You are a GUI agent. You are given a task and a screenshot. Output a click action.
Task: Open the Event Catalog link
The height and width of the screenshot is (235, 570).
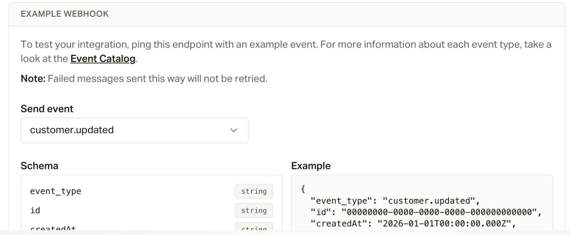(x=103, y=59)
